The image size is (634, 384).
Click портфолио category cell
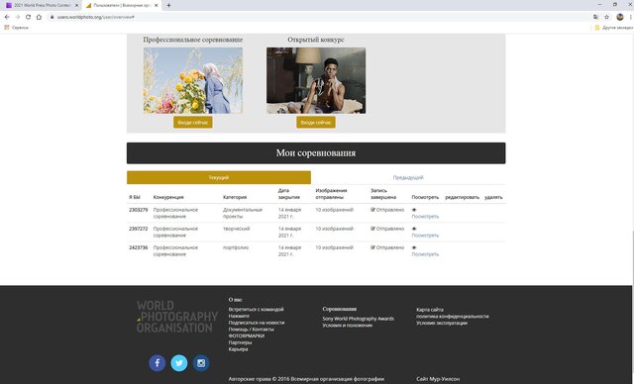236,247
